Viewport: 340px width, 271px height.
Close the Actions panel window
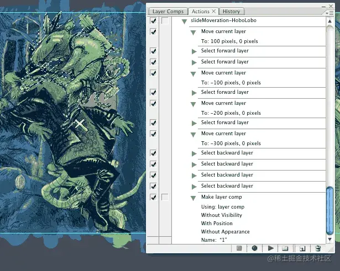coord(331,6)
